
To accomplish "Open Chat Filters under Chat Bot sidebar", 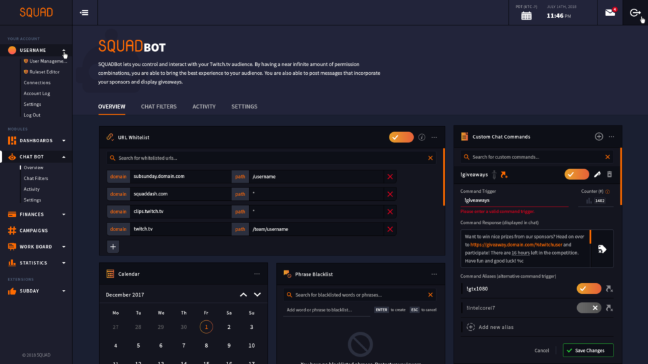I will click(36, 178).
